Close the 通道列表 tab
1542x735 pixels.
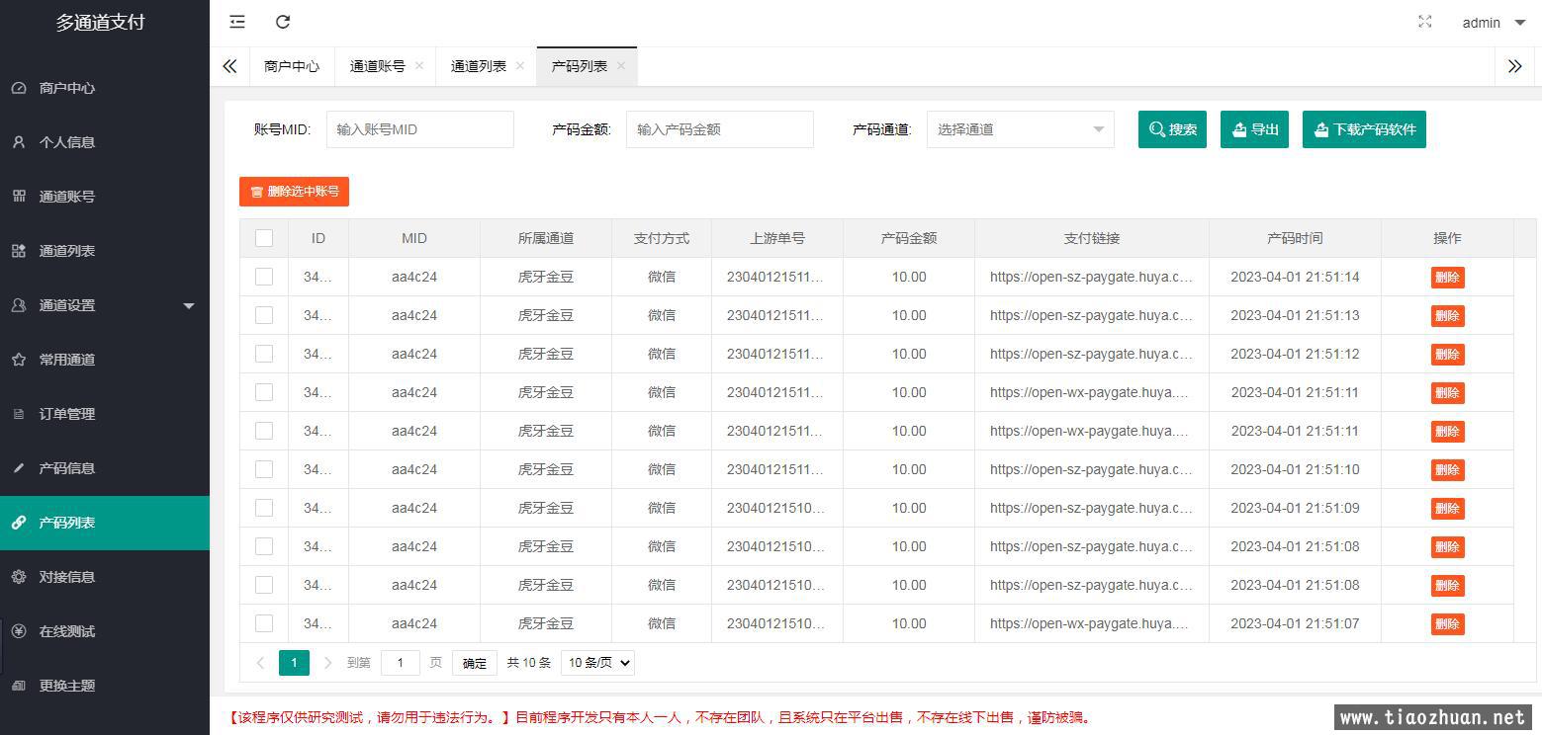point(520,66)
